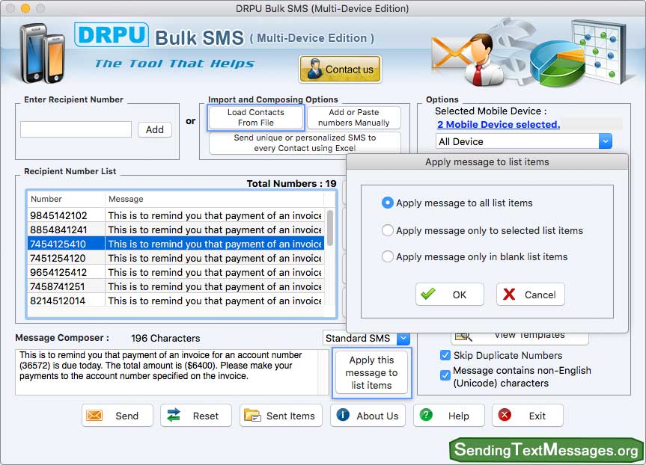646x465 pixels.
Task: Select row with number 8214512014
Action: tap(176, 301)
